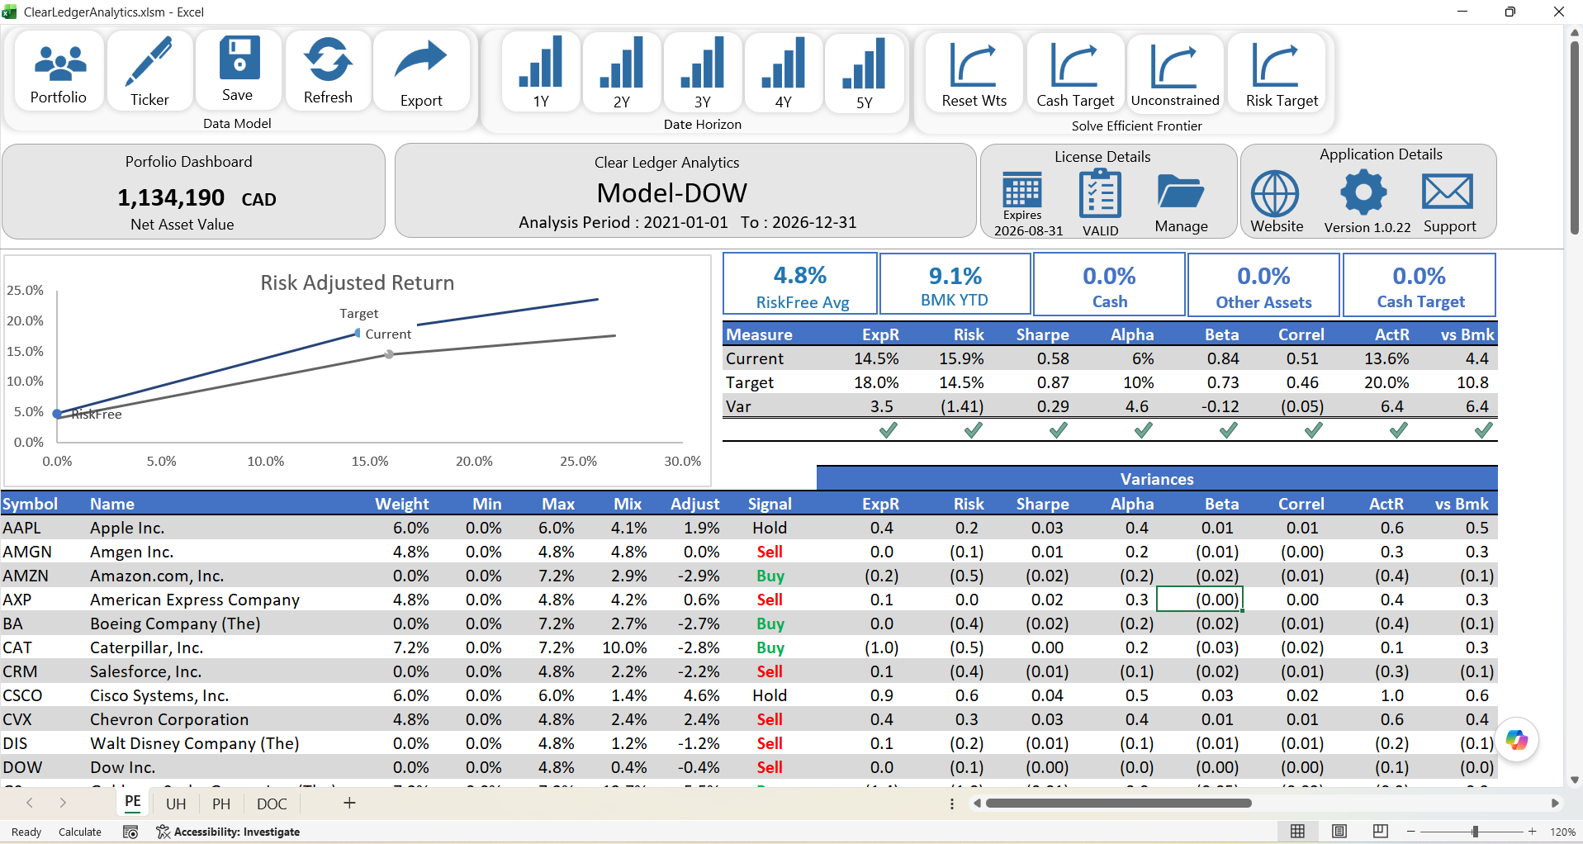Solve frontier with Risk Target
The width and height of the screenshot is (1583, 844).
click(1277, 65)
